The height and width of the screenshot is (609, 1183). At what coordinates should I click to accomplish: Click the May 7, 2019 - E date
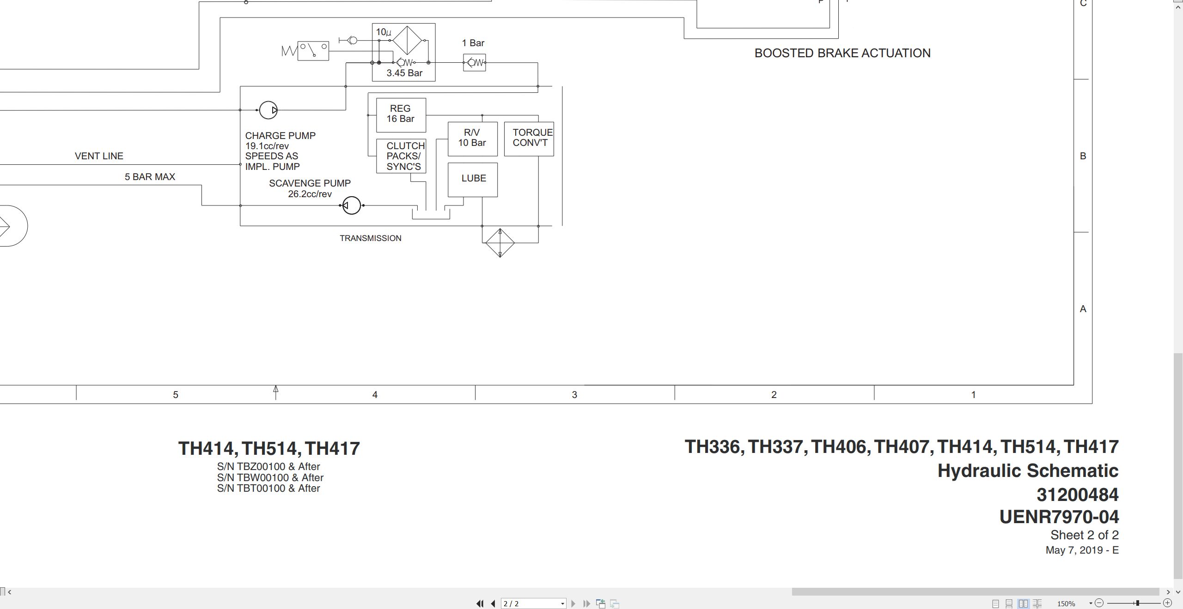[x=1082, y=550]
